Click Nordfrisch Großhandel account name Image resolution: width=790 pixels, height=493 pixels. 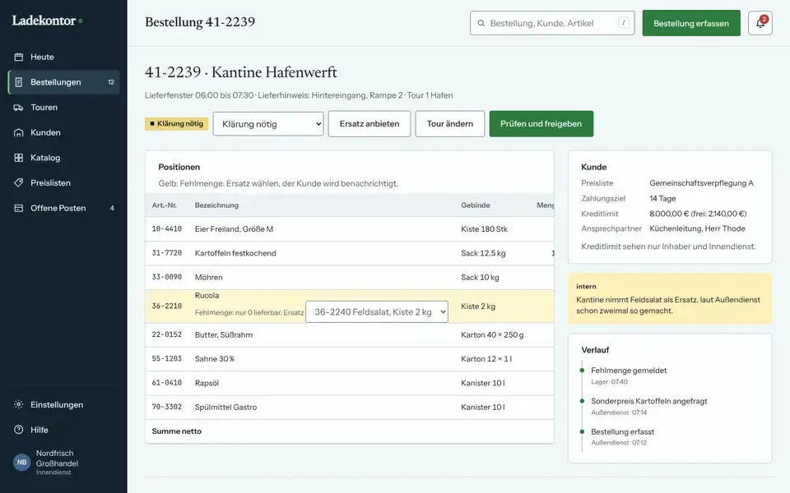[x=57, y=458]
